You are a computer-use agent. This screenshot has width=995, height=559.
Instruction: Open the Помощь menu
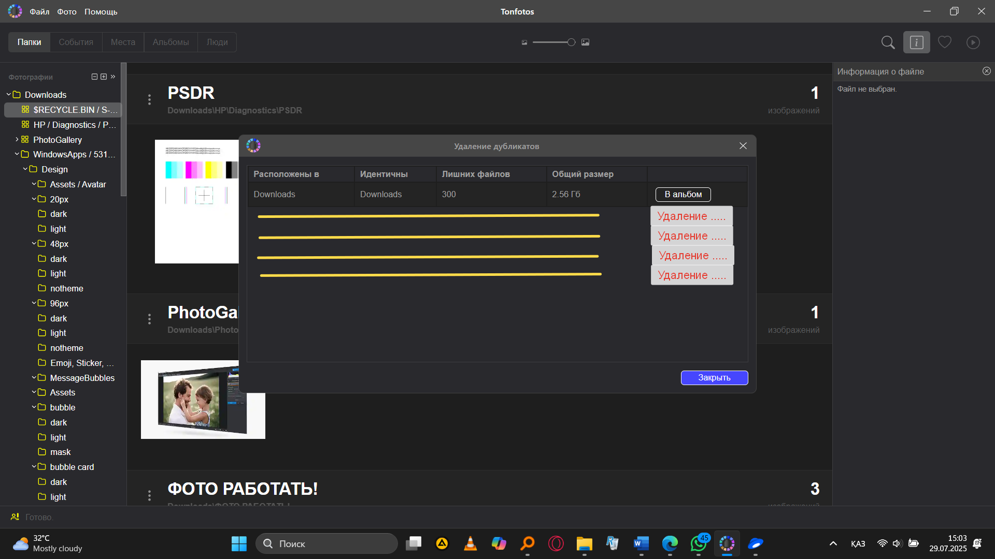click(x=101, y=11)
